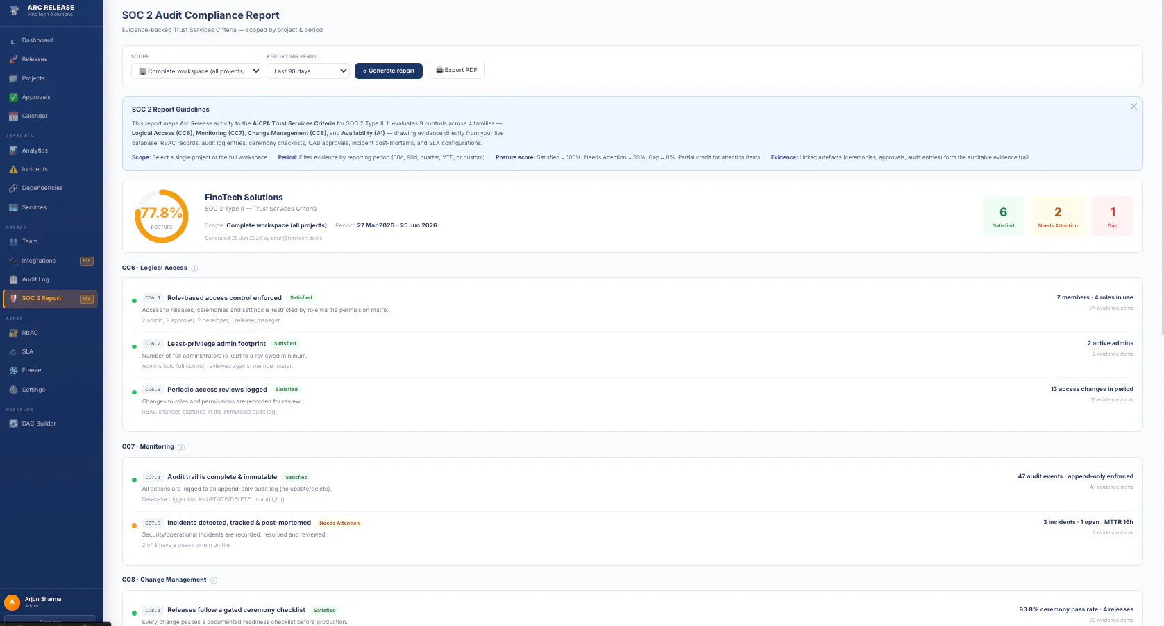Open the Freeze snowflake icon
The width and height of the screenshot is (1164, 626).
point(13,370)
